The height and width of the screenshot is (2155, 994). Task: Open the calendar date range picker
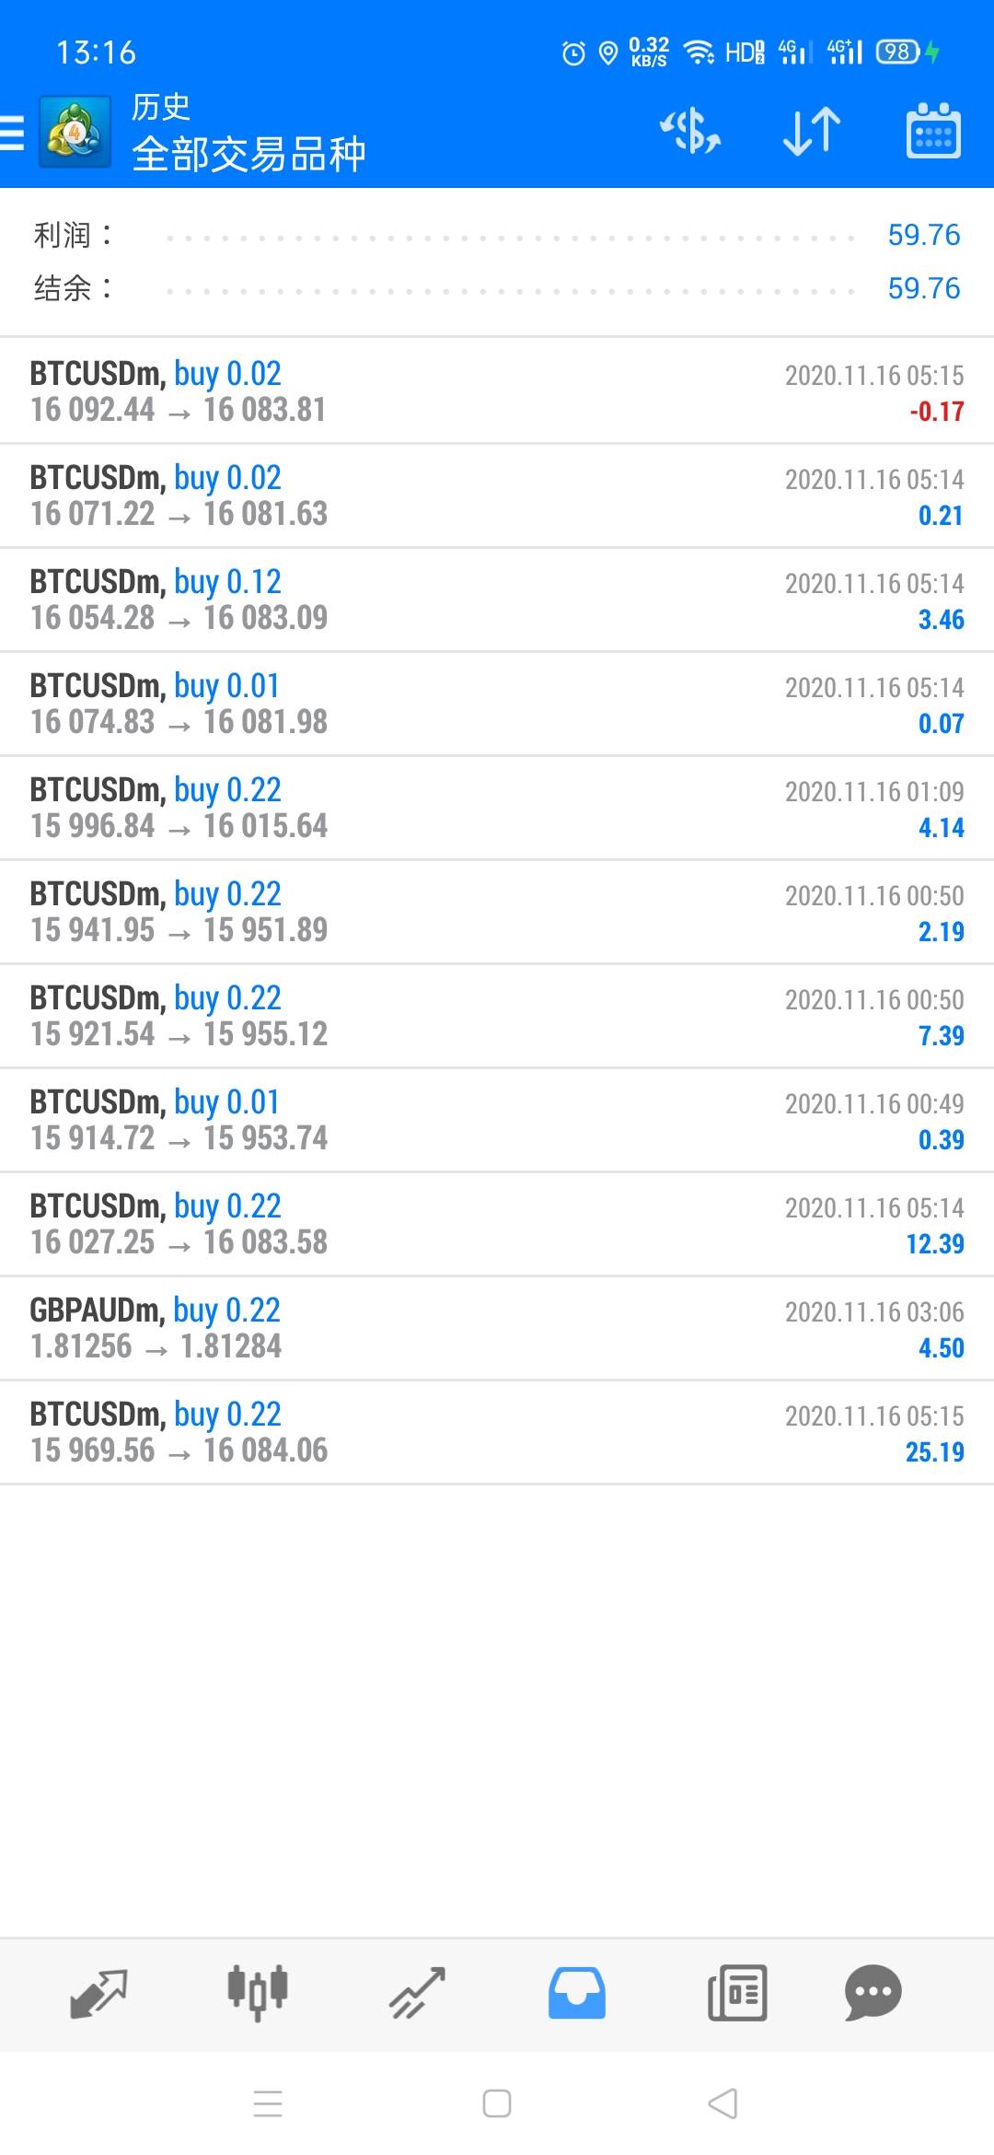(x=933, y=131)
